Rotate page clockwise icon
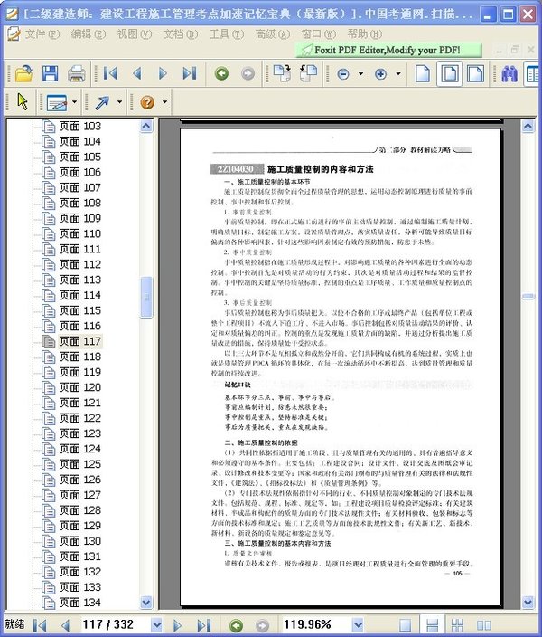 click(x=282, y=73)
